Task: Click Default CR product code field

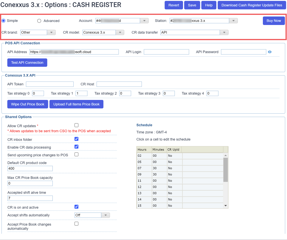Action: click(30, 168)
